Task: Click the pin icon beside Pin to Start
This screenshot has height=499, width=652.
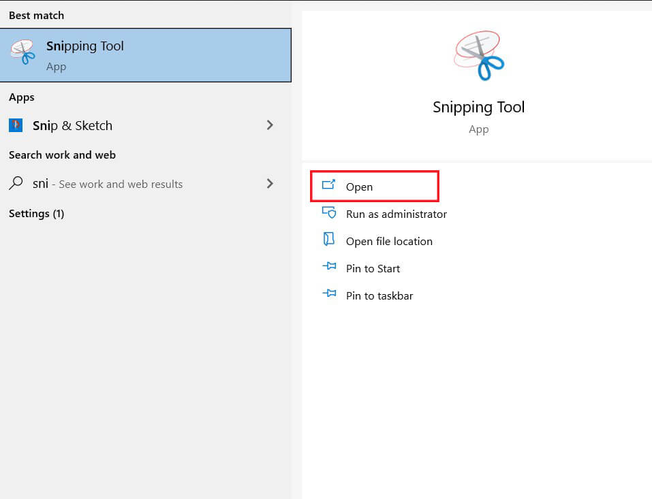Action: coord(330,268)
